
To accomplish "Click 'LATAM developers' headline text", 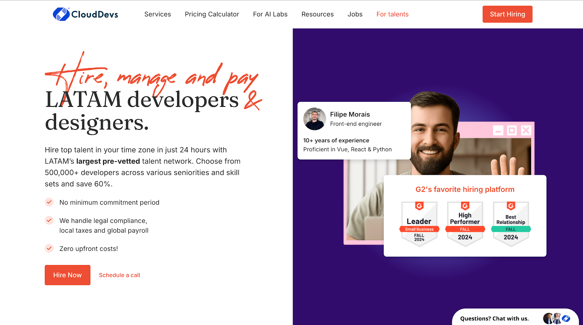I will pos(142,100).
